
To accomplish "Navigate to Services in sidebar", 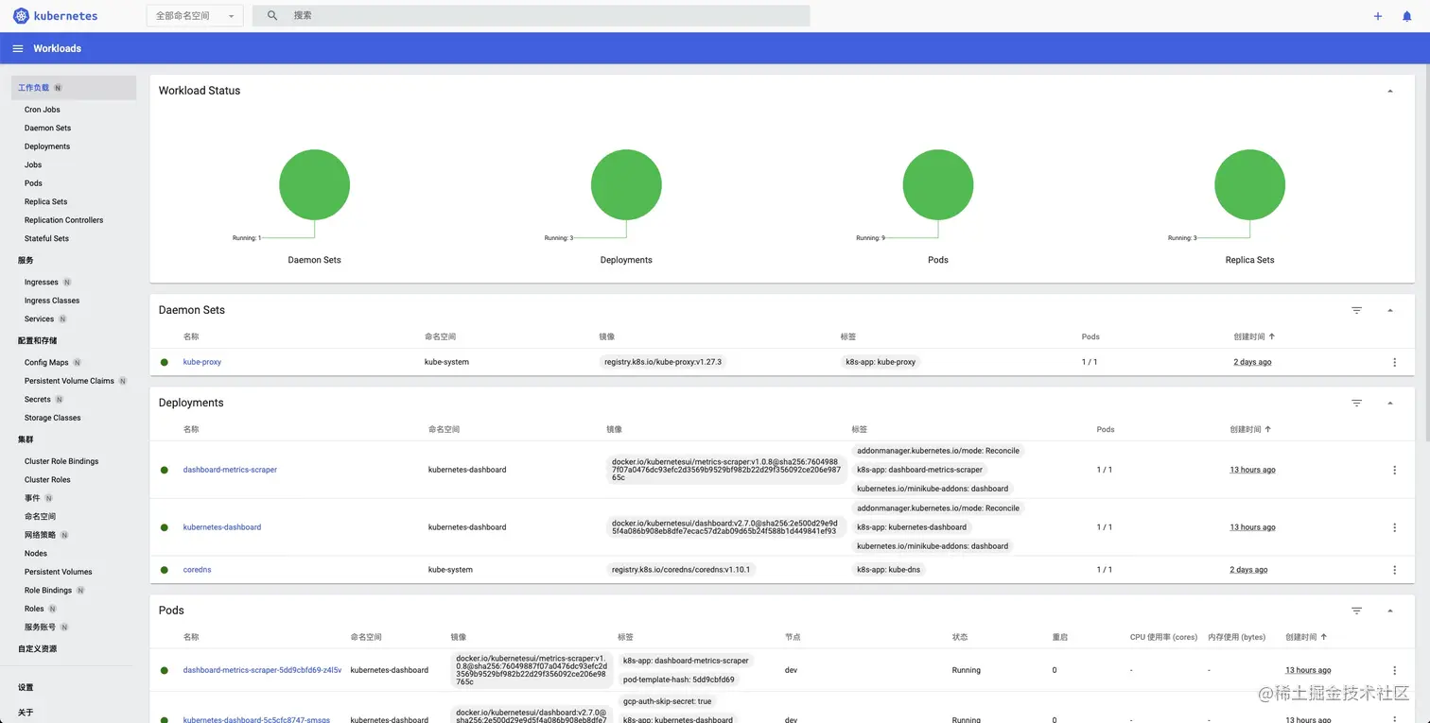I will pyautogui.click(x=40, y=318).
